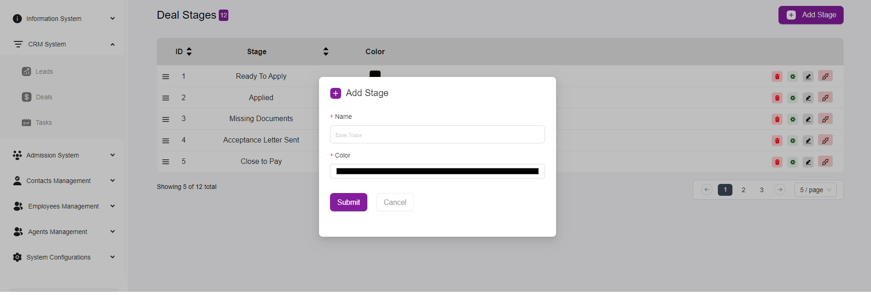Go to the next page using the arrow
The height and width of the screenshot is (295, 871).
(780, 190)
